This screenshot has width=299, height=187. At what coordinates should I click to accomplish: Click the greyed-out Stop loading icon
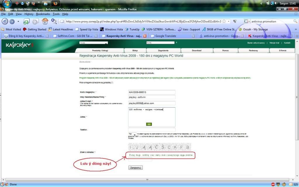[35, 22]
